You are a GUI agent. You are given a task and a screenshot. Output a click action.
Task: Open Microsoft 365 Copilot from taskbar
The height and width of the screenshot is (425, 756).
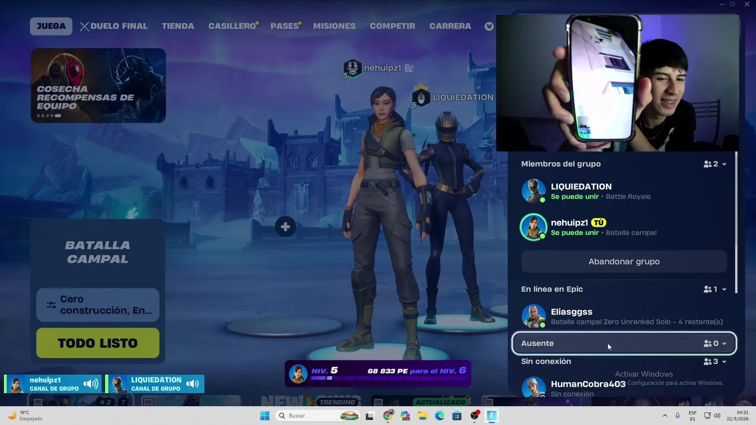[x=405, y=416]
